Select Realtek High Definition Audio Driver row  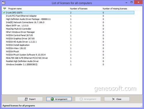tap(68, 61)
